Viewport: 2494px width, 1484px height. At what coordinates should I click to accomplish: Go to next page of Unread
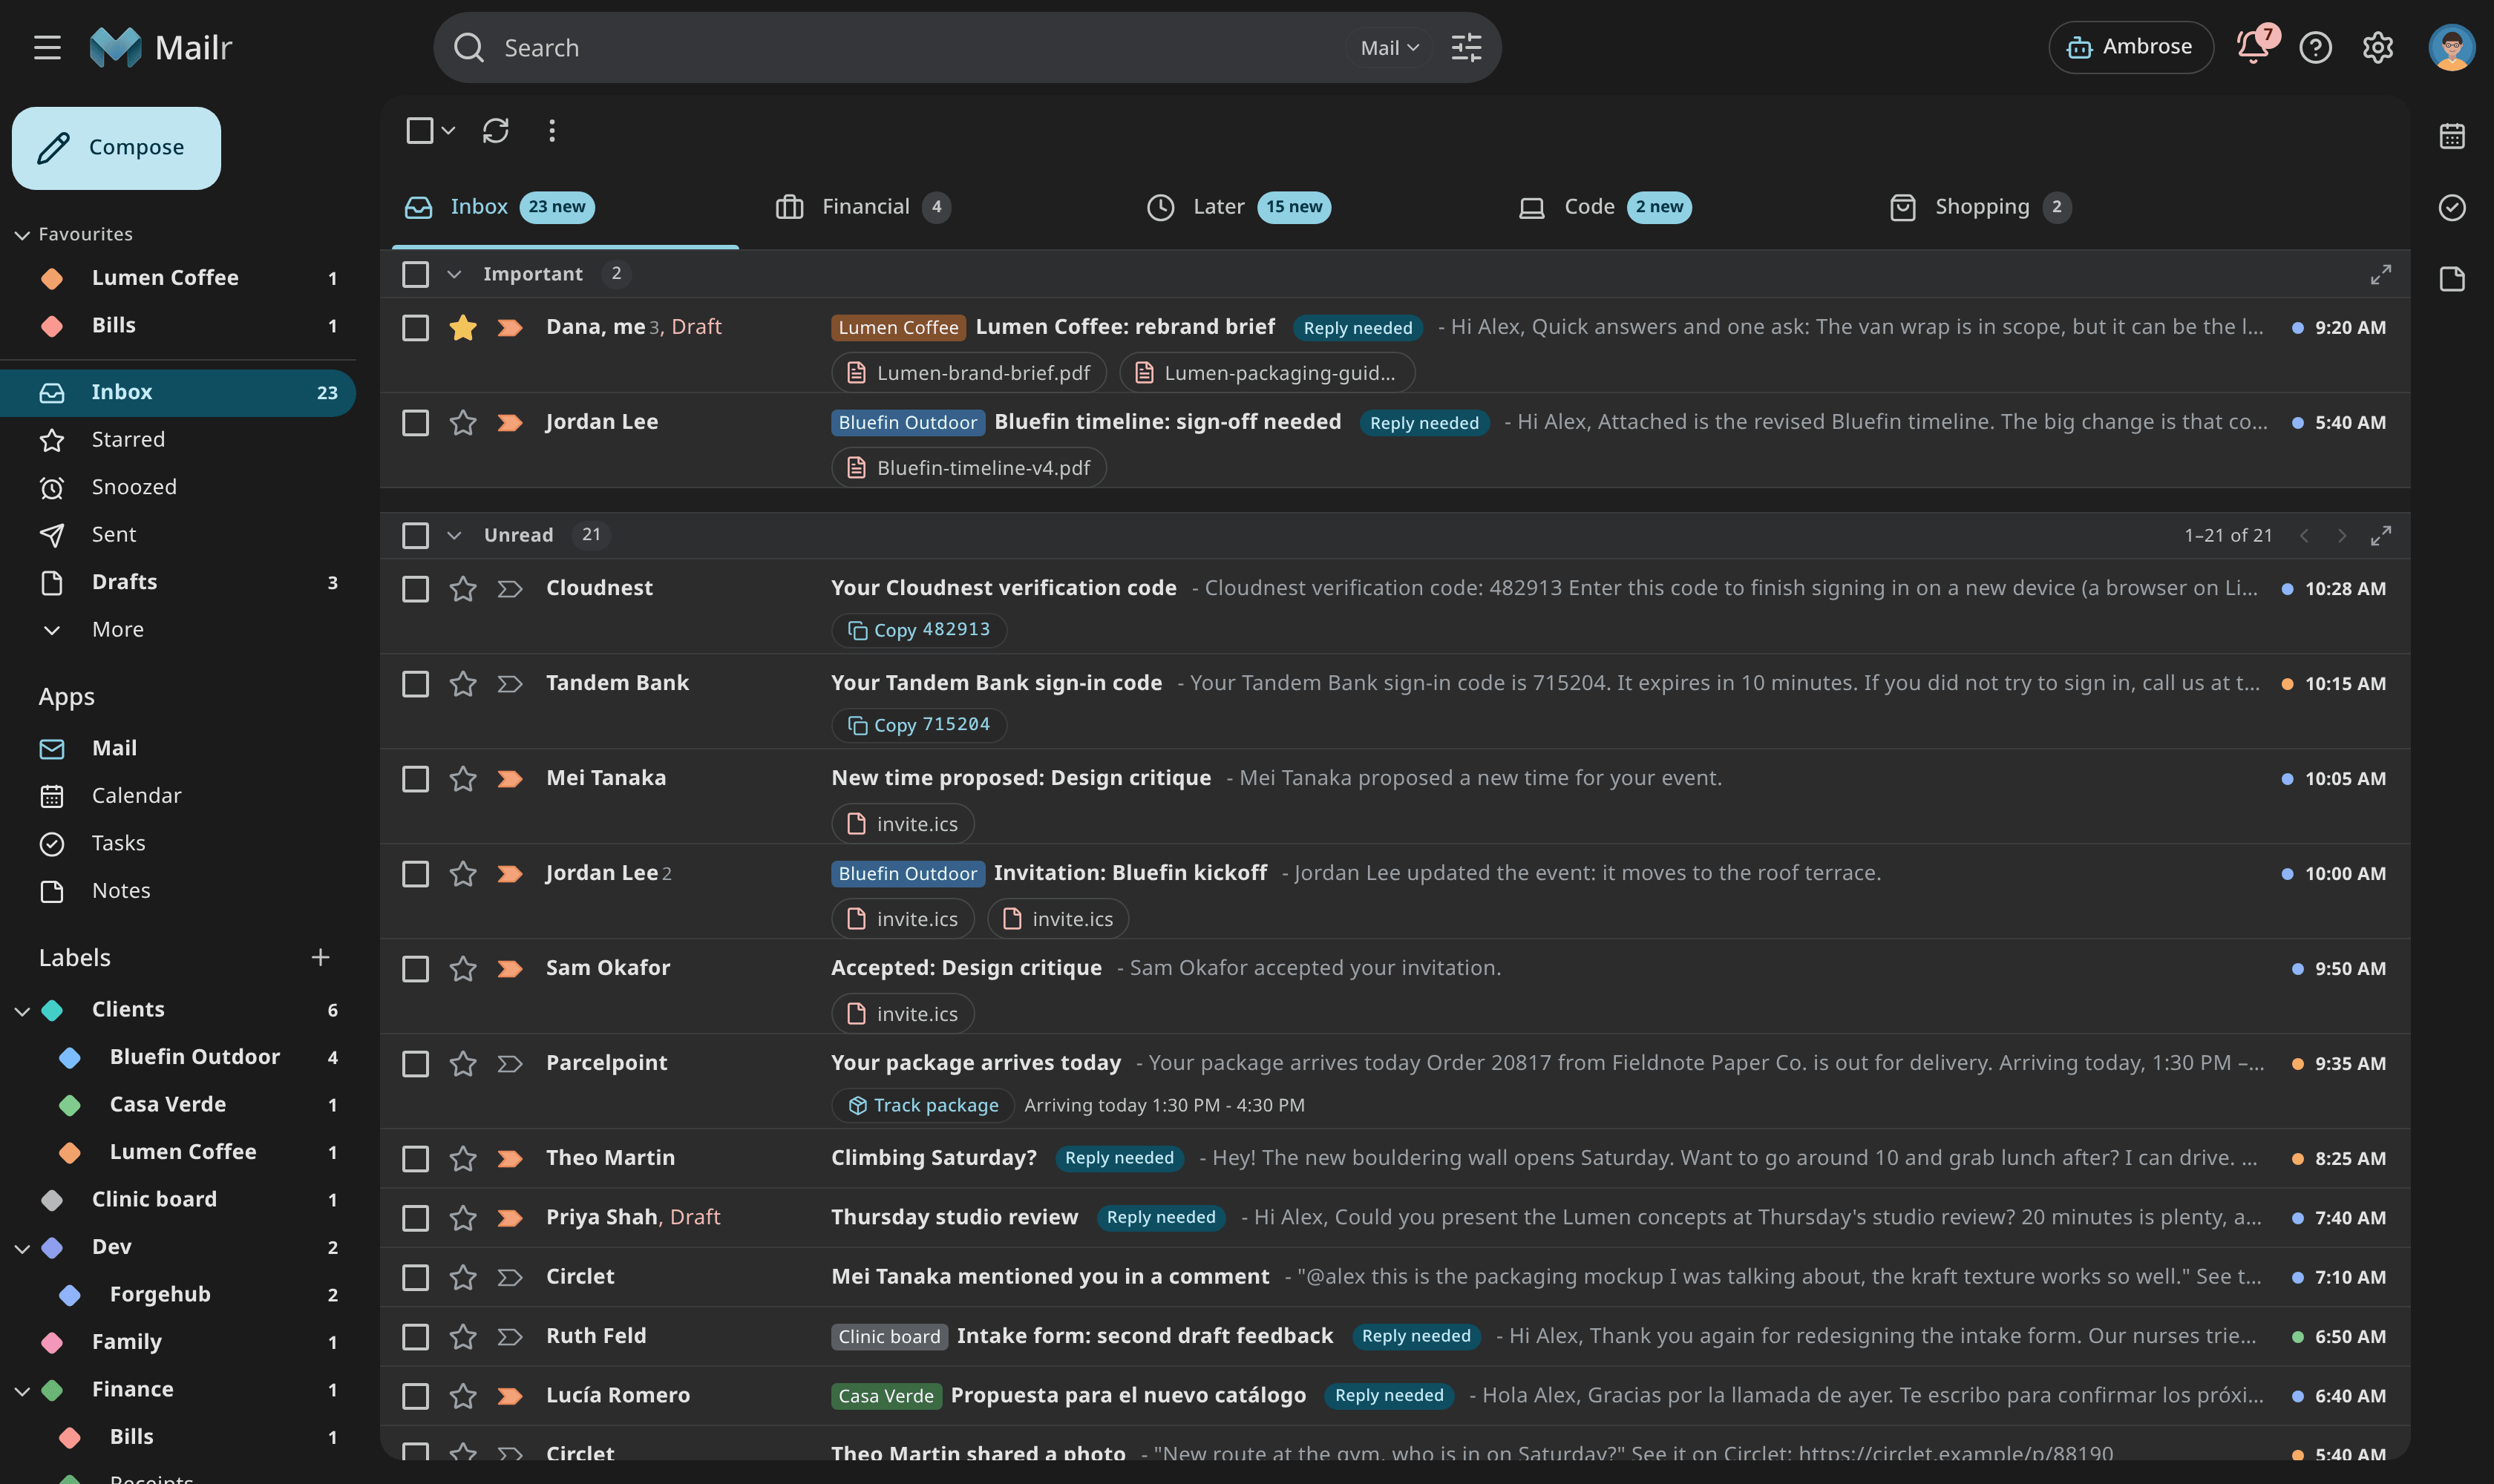click(2341, 535)
